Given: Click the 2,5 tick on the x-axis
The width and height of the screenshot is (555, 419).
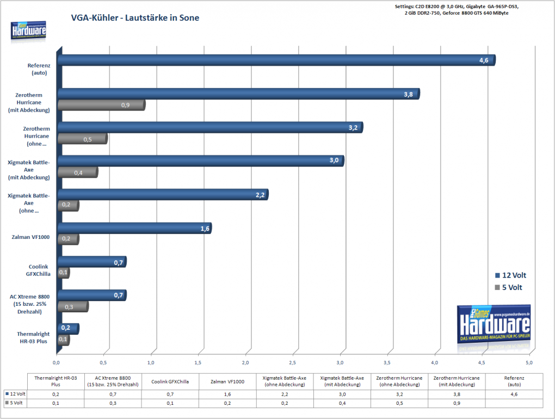Looking at the screenshot, I should click(292, 363).
